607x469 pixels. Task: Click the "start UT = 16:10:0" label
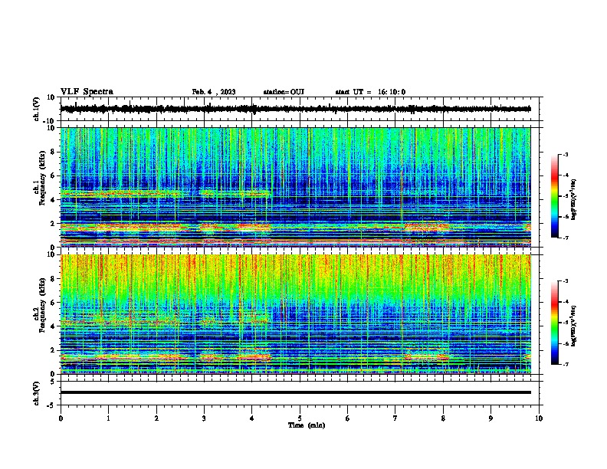(x=370, y=92)
